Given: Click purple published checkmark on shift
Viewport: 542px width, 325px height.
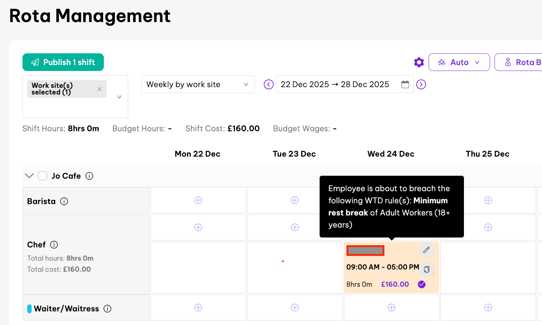Looking at the screenshot, I should click(x=422, y=284).
